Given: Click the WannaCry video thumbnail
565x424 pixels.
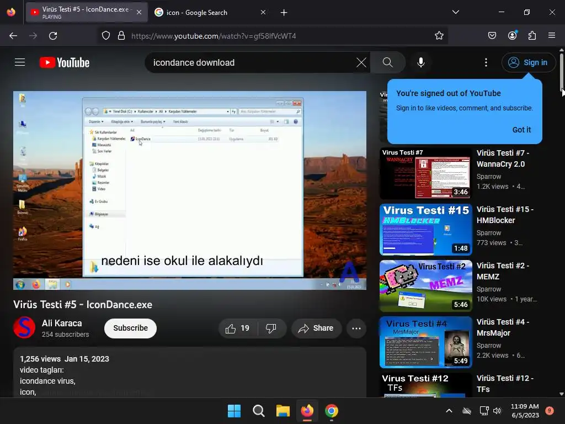Looking at the screenshot, I should tap(425, 173).
